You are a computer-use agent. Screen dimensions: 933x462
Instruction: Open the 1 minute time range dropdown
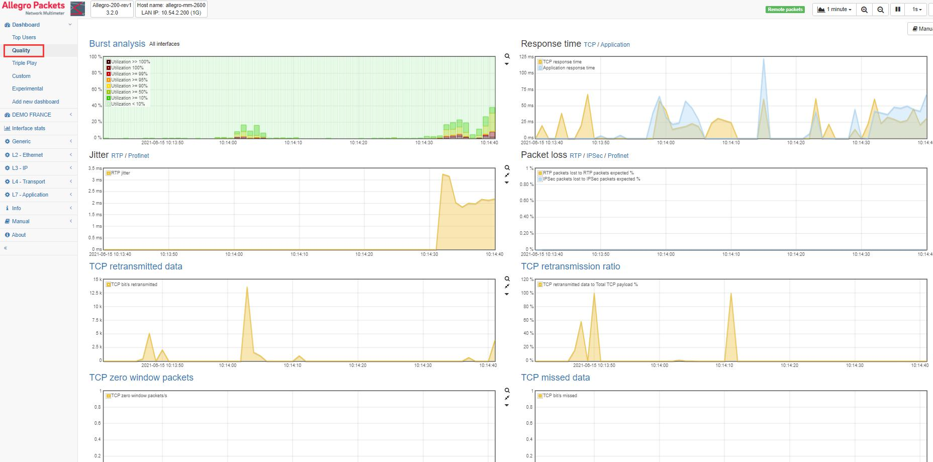click(x=834, y=10)
